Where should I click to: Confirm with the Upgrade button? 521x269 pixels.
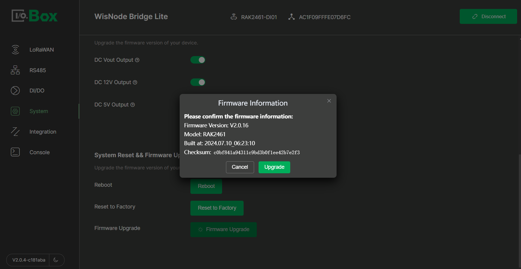pyautogui.click(x=274, y=167)
